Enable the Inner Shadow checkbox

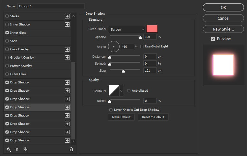click(x=7, y=25)
